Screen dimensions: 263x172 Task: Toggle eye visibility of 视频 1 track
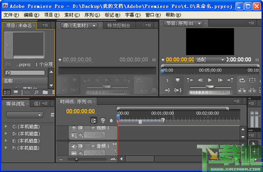click(74, 128)
